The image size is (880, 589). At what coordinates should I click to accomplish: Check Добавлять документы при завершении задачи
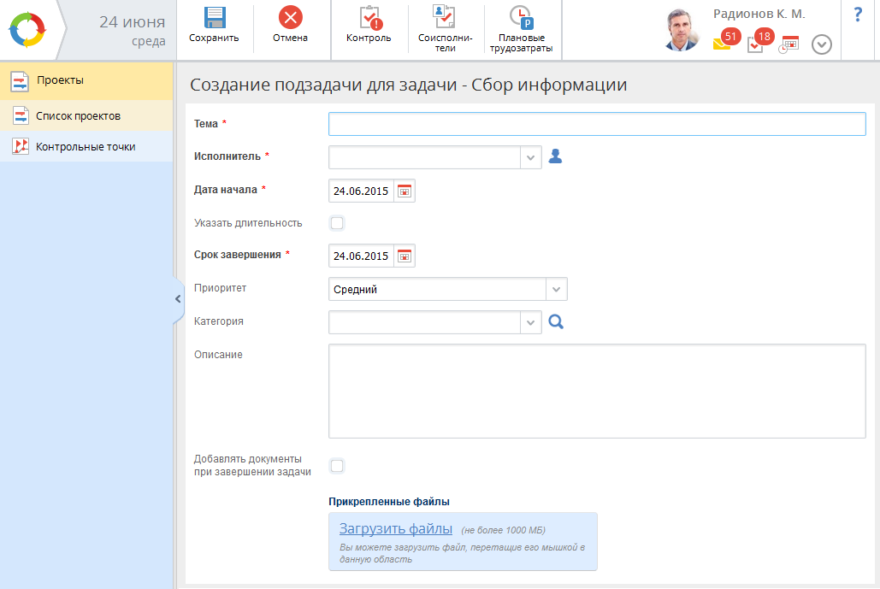(x=337, y=466)
